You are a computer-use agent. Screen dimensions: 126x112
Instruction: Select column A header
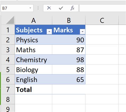(33, 20)
